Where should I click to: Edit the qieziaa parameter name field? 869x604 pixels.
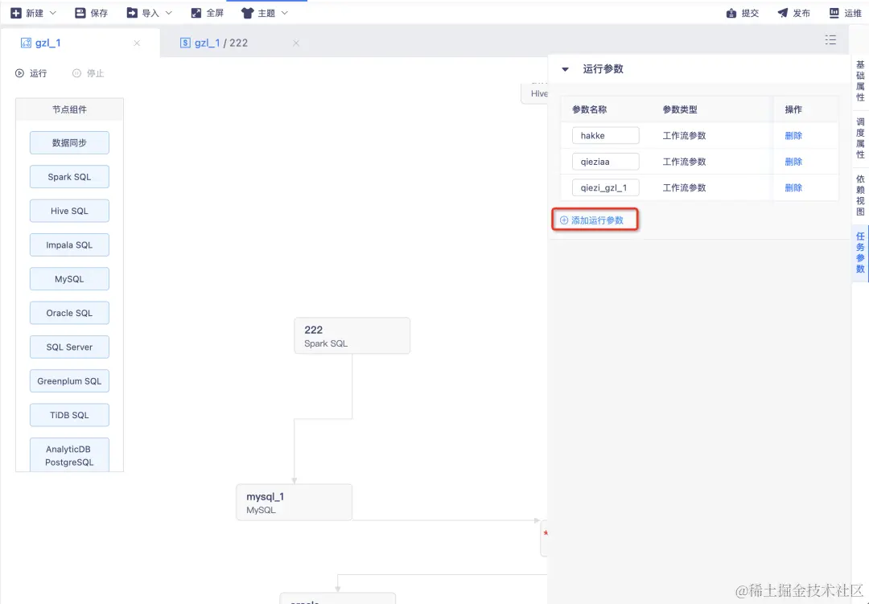606,162
